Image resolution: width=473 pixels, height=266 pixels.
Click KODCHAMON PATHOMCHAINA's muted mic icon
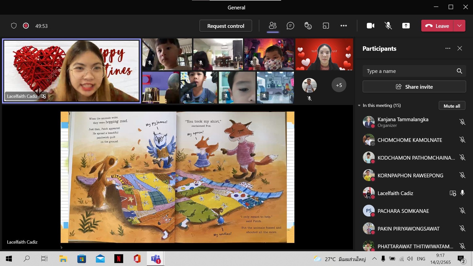(462, 157)
